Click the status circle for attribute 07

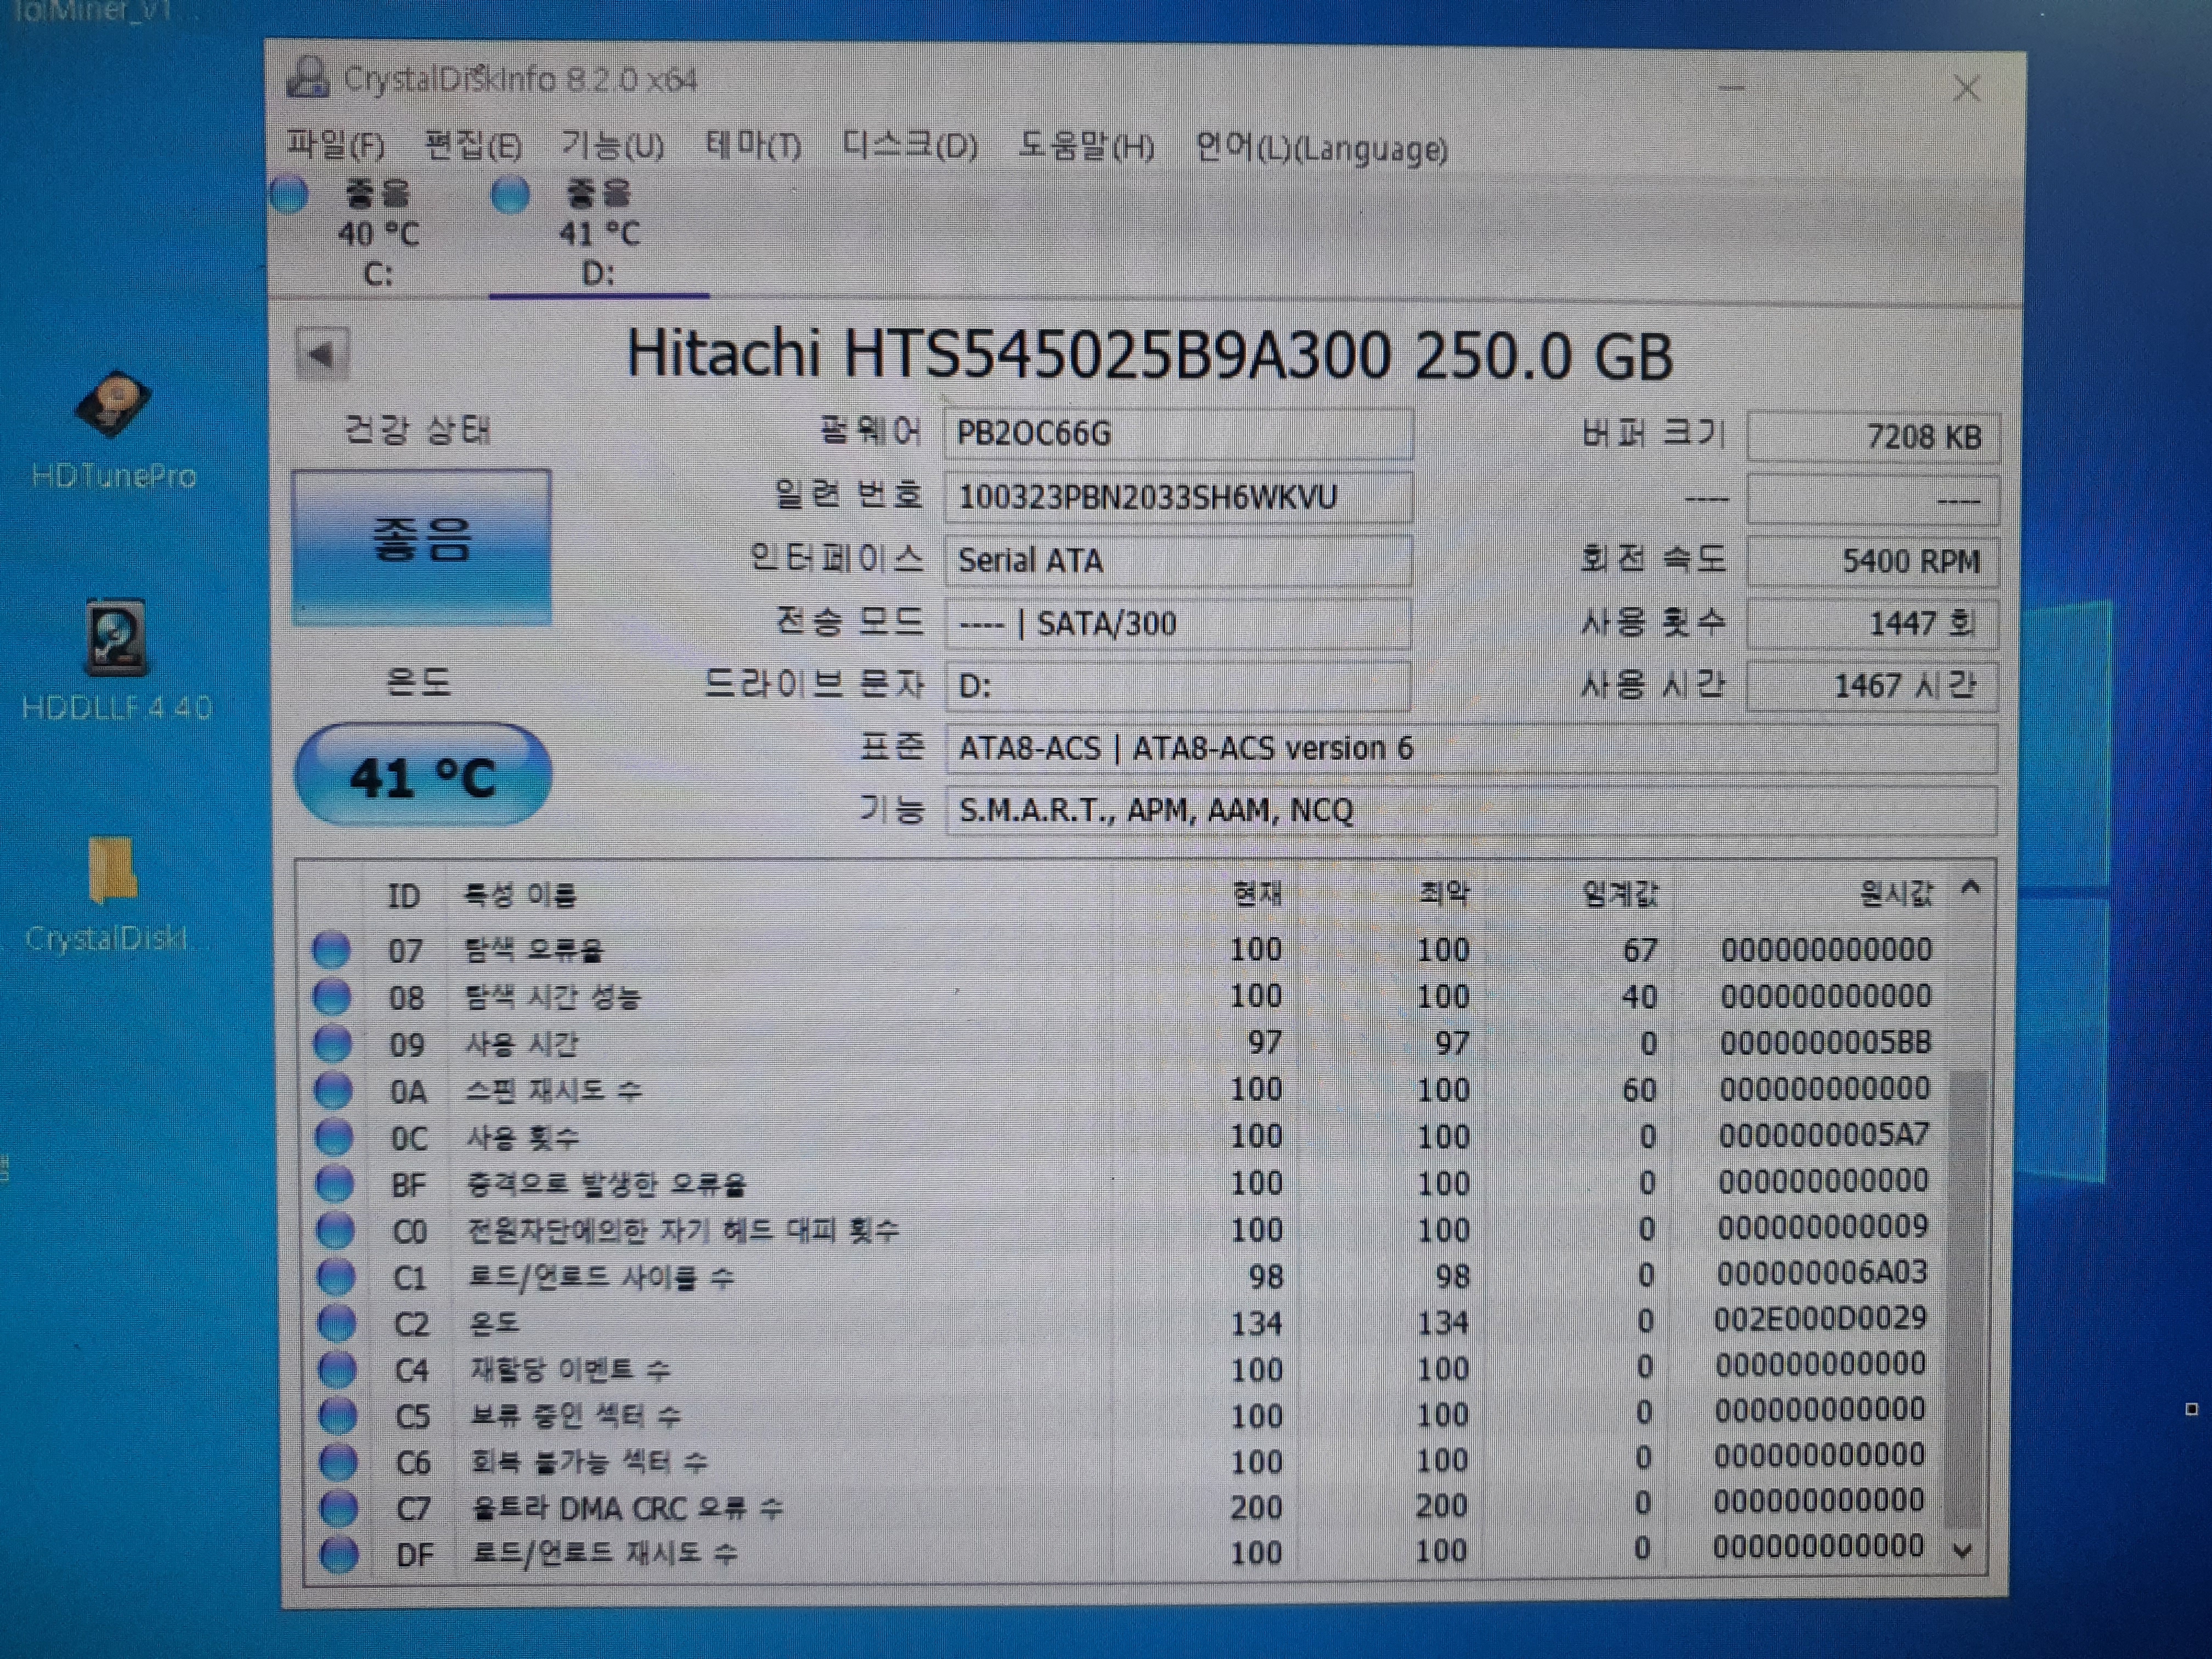coord(332,949)
